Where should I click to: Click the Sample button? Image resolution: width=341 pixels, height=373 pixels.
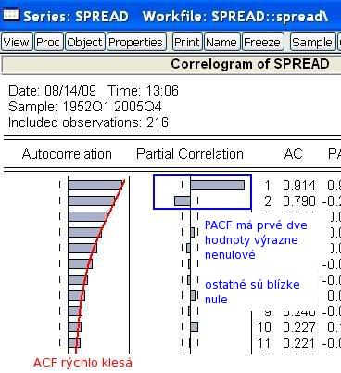tap(312, 42)
